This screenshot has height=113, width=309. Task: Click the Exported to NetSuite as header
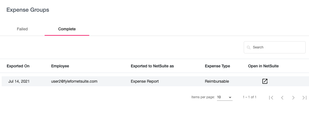(x=152, y=66)
